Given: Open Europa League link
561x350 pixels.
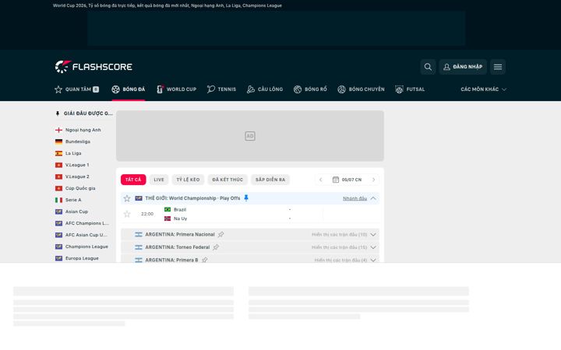Looking at the screenshot, I should tap(82, 258).
